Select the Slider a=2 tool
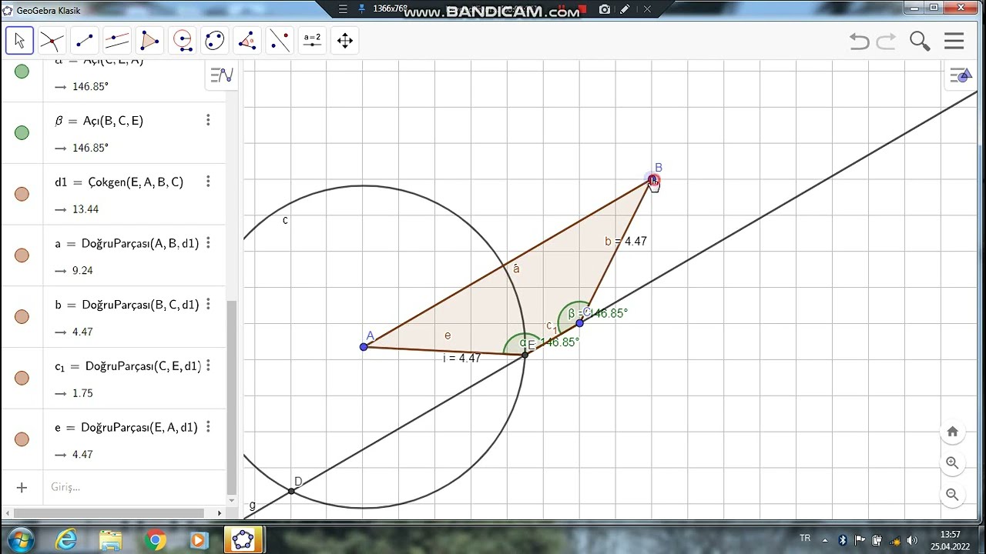 tap(312, 40)
